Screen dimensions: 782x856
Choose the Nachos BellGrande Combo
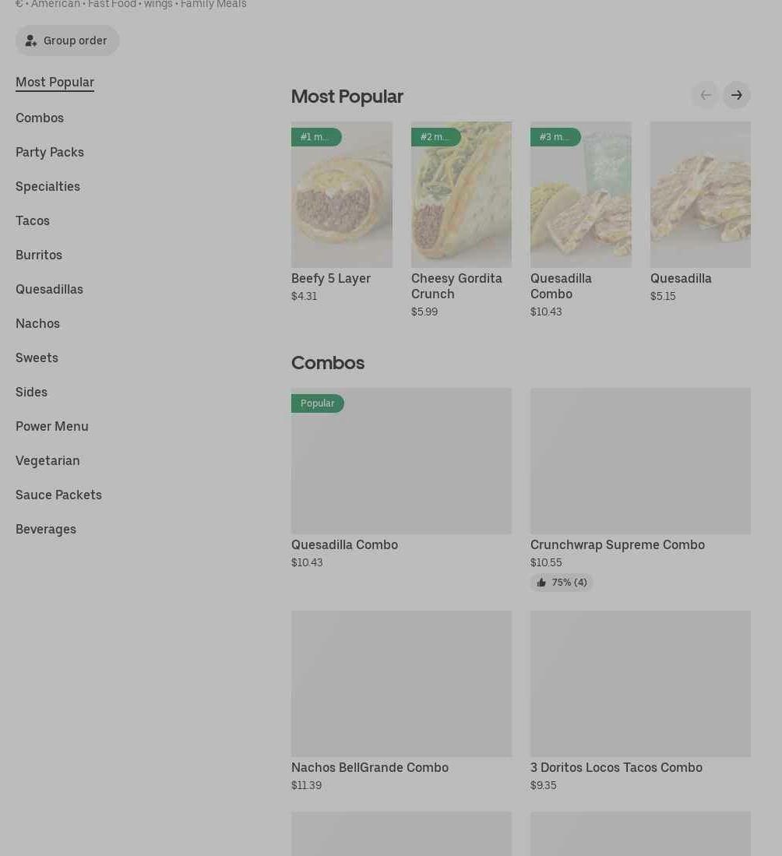click(x=401, y=684)
